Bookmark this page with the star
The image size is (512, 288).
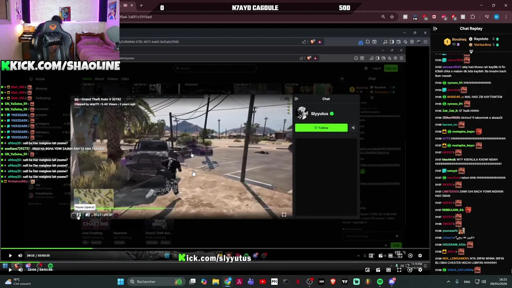point(392,17)
